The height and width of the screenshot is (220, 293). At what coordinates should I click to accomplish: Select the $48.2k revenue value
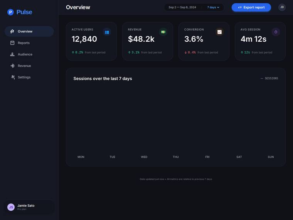[x=141, y=39]
